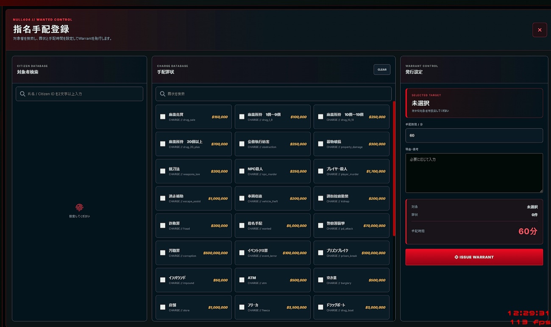Enable the pd_attack charge checkbox
The image size is (551, 327).
(x=321, y=226)
